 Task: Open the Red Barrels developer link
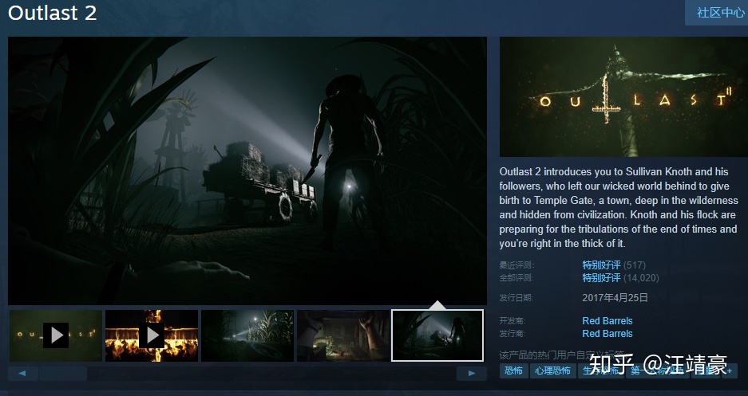tap(608, 321)
